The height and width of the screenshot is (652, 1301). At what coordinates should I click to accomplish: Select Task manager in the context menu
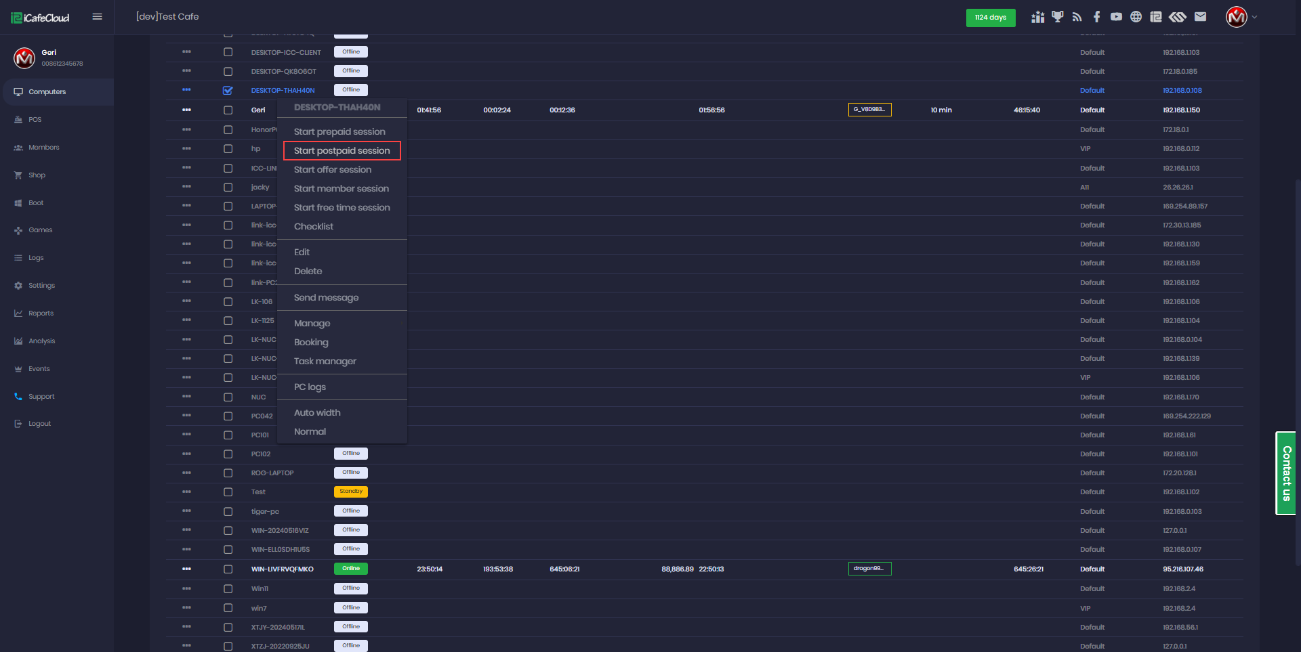coord(325,361)
